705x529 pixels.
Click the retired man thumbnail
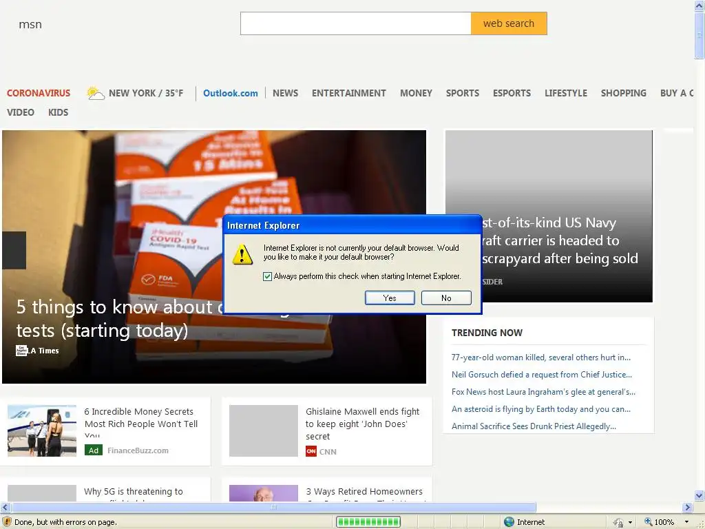[264, 493]
